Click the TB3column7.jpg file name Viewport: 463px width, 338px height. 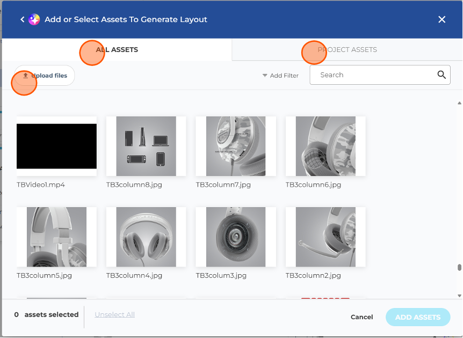coord(223,185)
